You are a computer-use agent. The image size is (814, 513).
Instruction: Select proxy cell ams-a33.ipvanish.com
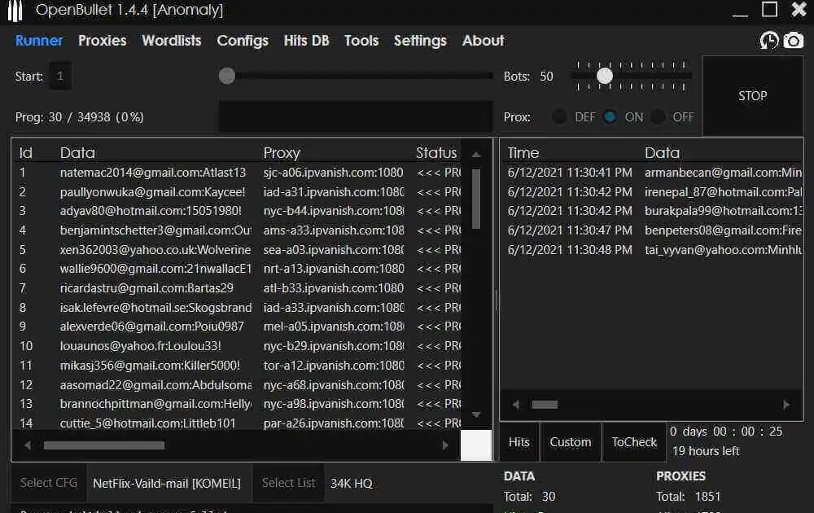pos(333,230)
